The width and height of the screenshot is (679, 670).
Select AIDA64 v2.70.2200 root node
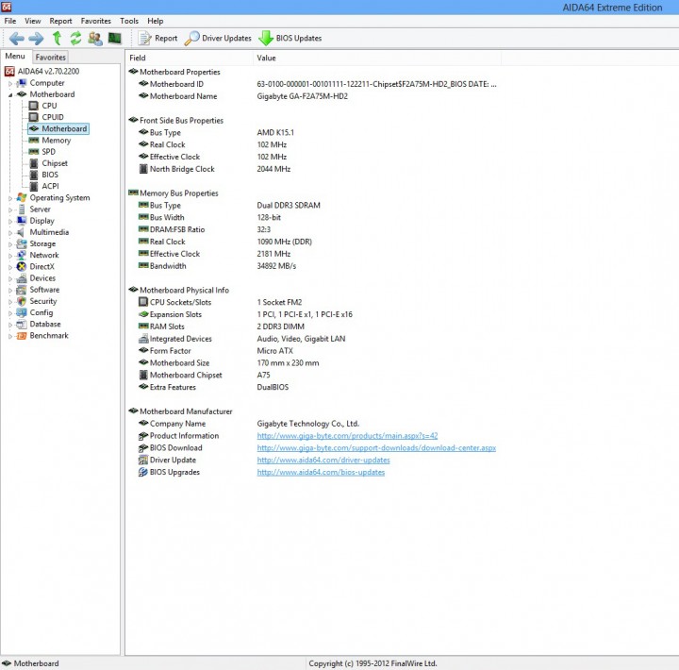[x=42, y=72]
